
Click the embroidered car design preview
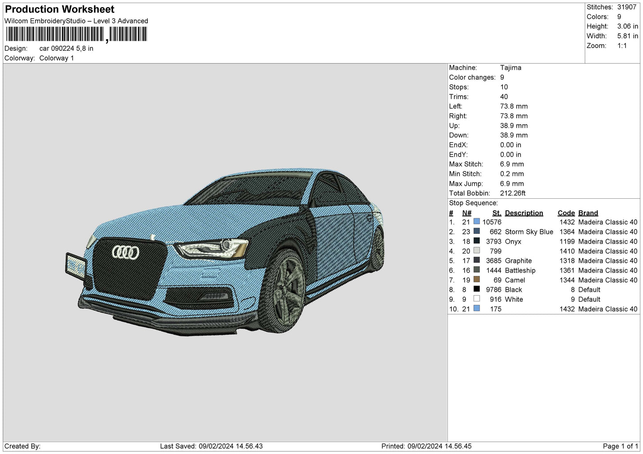pyautogui.click(x=225, y=252)
